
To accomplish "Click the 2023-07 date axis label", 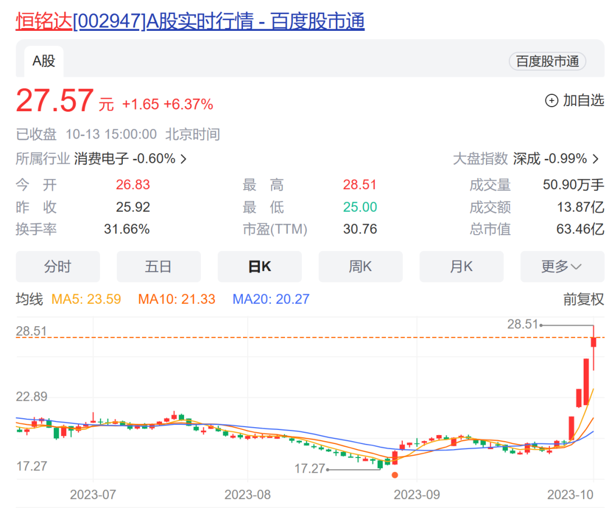I will [x=93, y=495].
